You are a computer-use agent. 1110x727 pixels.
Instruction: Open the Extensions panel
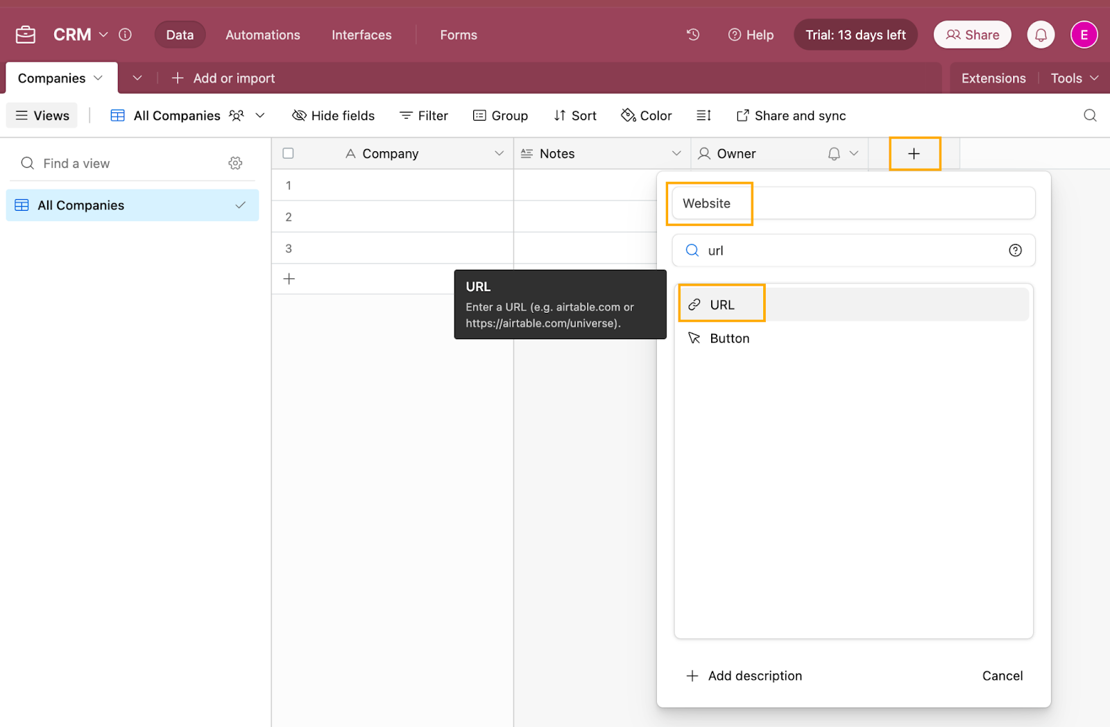tap(993, 78)
